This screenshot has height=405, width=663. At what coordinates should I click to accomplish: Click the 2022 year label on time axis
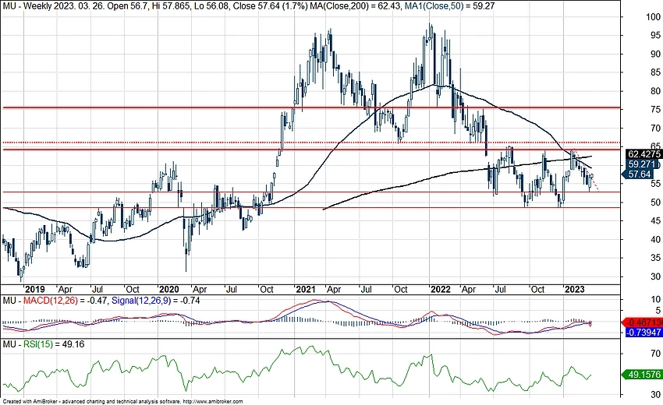[x=440, y=289]
